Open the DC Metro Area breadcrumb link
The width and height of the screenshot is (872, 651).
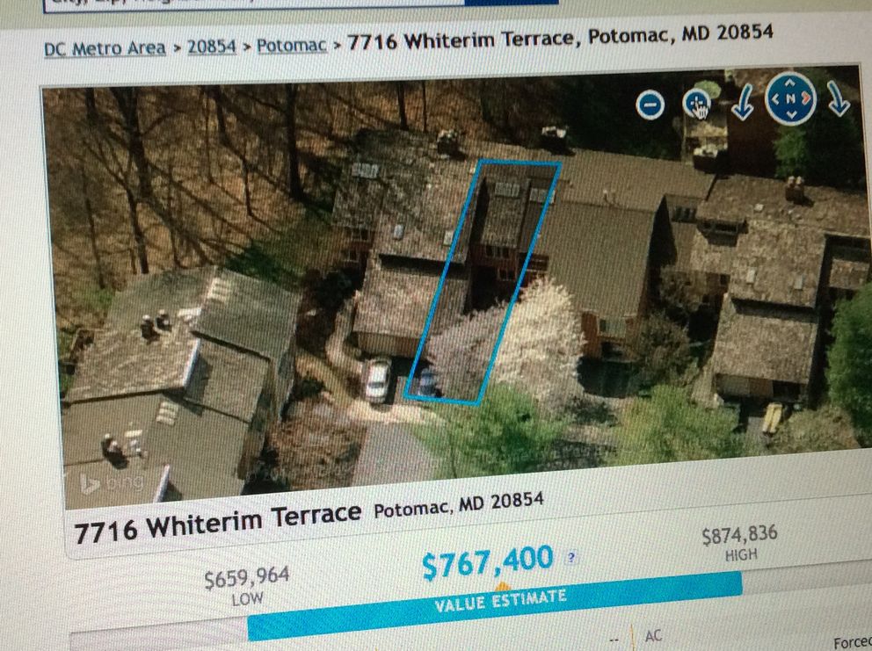(x=105, y=49)
